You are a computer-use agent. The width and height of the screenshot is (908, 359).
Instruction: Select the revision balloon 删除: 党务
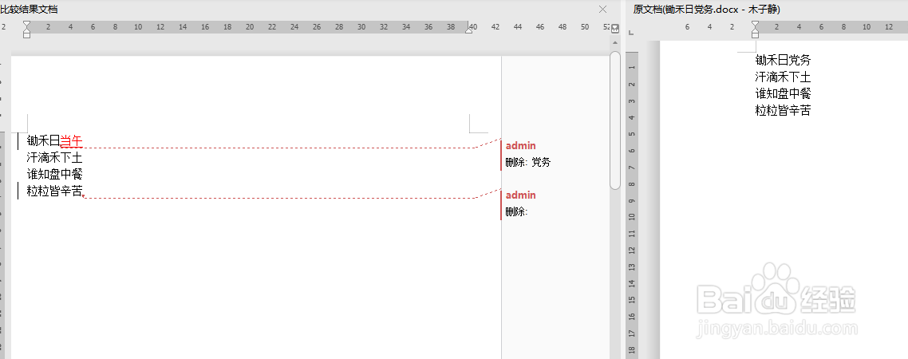(x=528, y=163)
